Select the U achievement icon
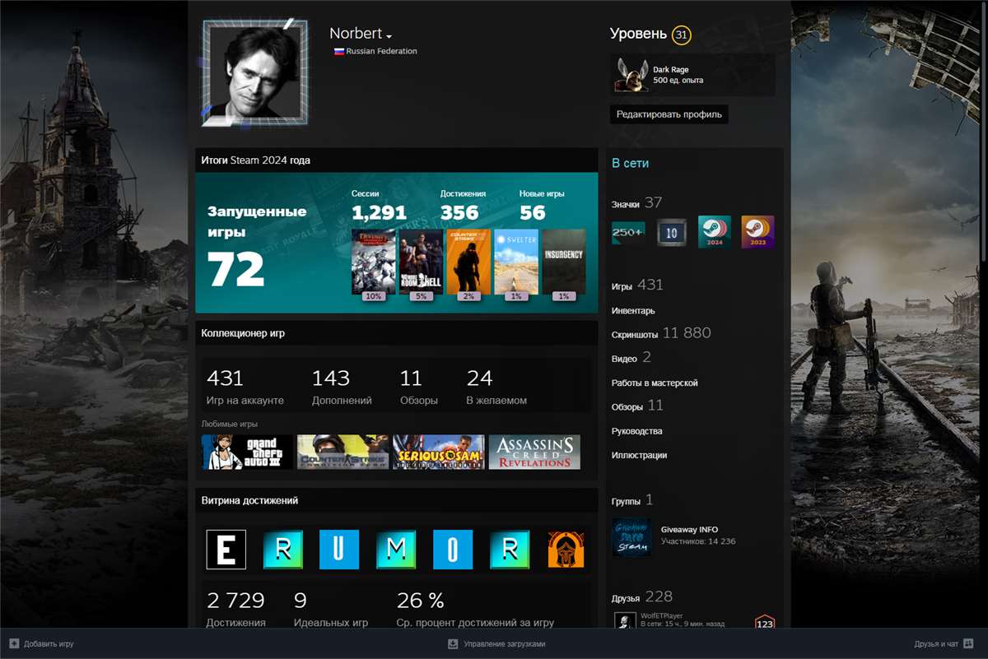Screen dimensions: 988x659 point(340,550)
